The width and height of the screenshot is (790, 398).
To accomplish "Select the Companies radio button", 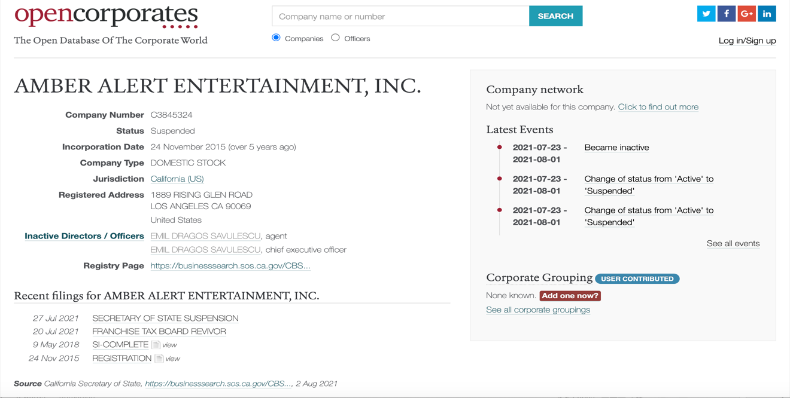I will (x=276, y=38).
